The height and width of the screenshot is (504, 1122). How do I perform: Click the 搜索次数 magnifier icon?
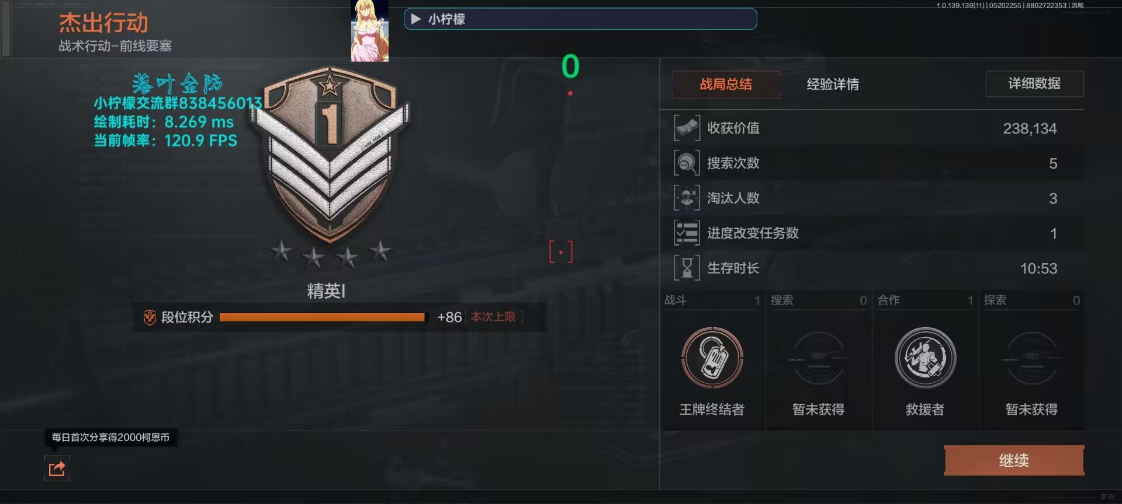click(687, 163)
